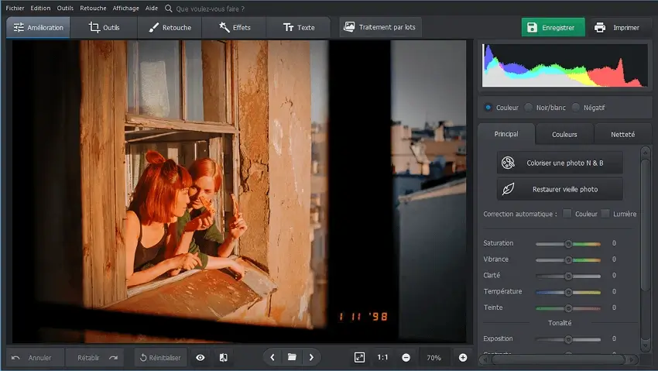The height and width of the screenshot is (371, 658).
Task: Click the search field 'Que voulez-vous faire ?'
Action: 210,9
